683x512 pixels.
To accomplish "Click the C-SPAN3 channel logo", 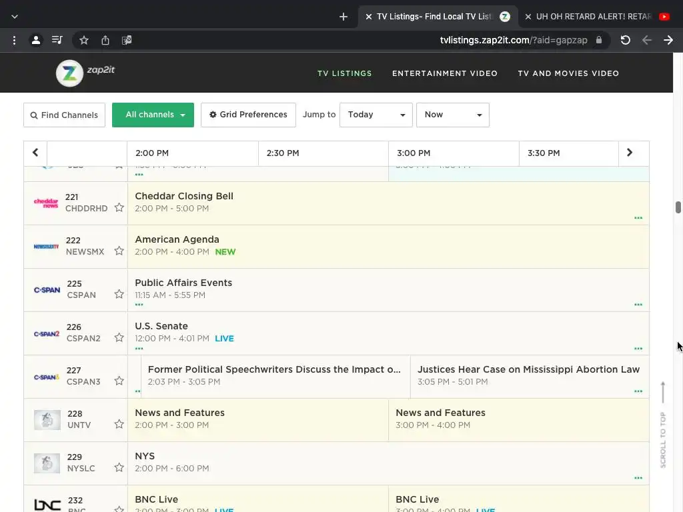I will coord(47,377).
